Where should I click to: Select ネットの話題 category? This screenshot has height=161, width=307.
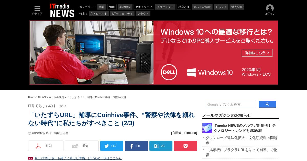[x=202, y=7]
